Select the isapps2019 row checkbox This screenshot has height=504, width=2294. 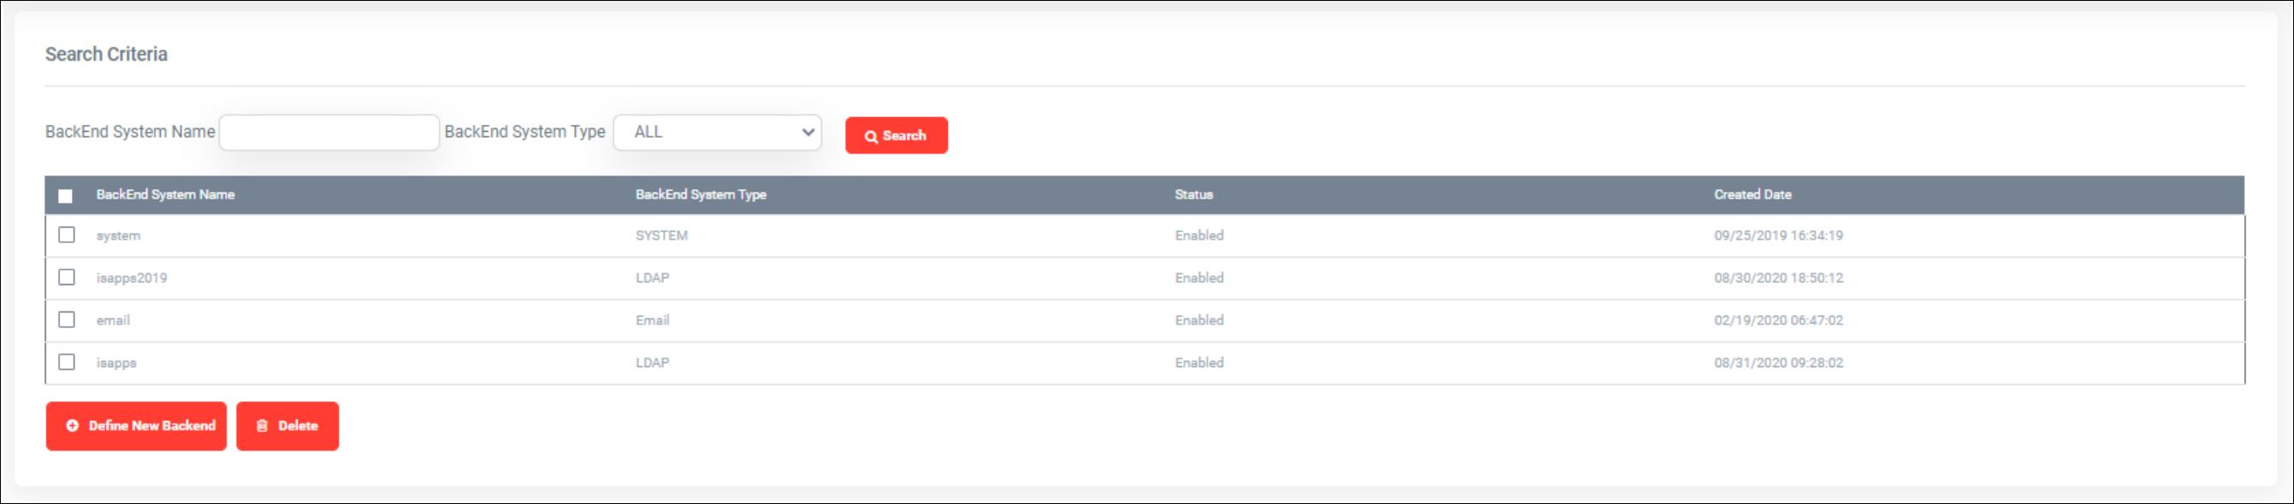coord(67,278)
